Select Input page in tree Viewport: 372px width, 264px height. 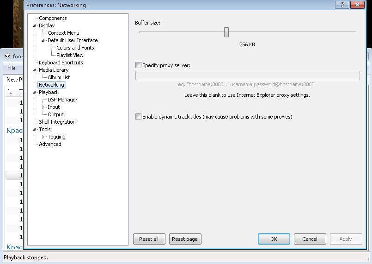54,107
